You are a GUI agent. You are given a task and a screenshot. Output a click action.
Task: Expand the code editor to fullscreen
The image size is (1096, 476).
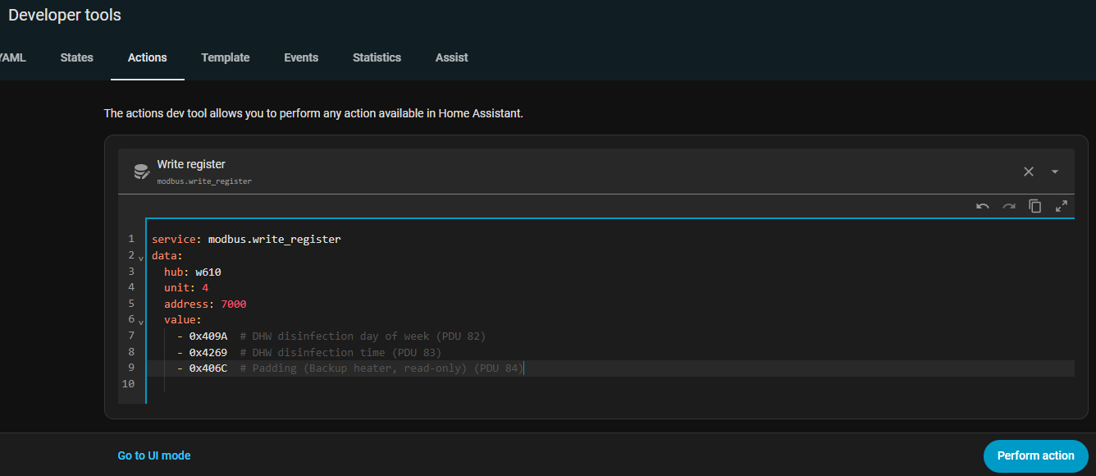(x=1061, y=206)
